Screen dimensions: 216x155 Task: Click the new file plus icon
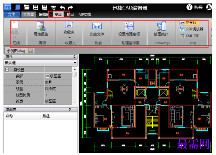tap(17, 7)
